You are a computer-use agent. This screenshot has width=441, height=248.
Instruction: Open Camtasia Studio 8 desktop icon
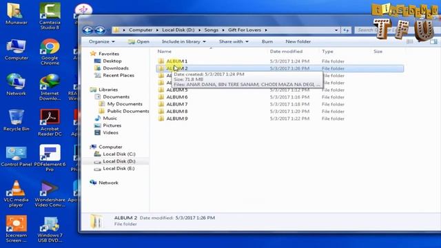coord(50,16)
